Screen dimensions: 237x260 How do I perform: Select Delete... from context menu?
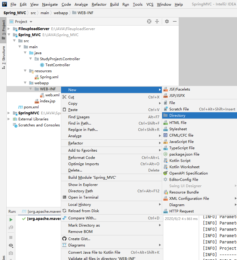pyautogui.click(x=112, y=170)
